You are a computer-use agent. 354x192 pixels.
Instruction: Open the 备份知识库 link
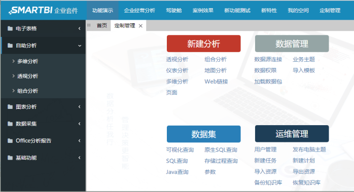coord(268,182)
